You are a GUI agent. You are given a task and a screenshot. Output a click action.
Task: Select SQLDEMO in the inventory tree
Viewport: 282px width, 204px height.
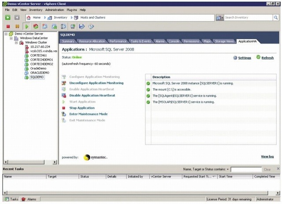tap(37, 77)
